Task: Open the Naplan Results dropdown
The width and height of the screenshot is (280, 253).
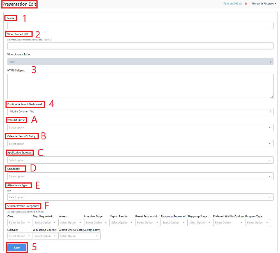Action: [122, 222]
